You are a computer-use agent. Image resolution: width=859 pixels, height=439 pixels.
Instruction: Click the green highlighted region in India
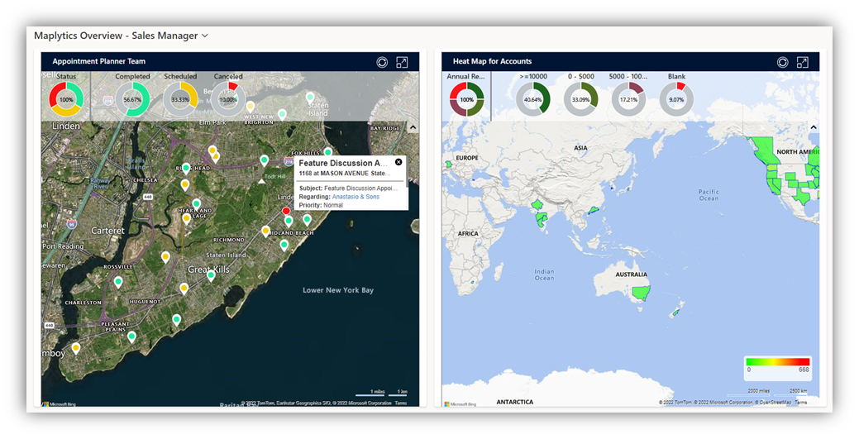(542, 219)
